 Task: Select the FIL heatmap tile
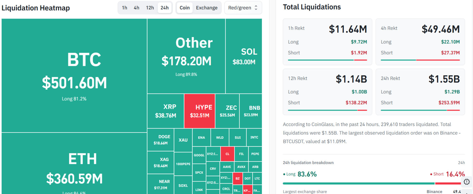click(x=241, y=154)
